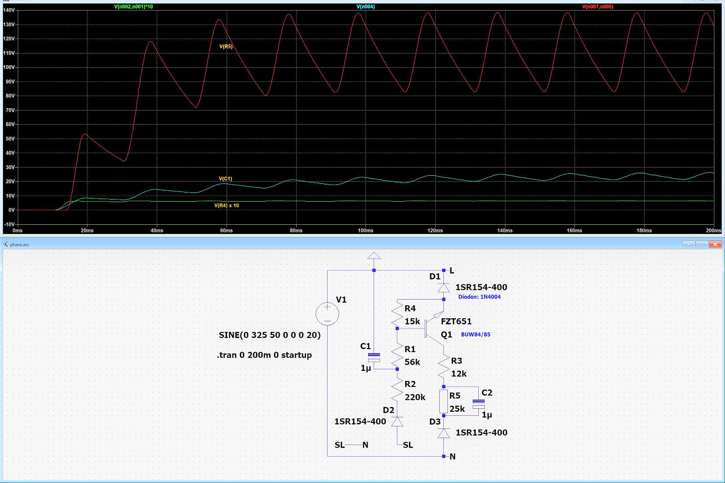The height and width of the screenshot is (483, 725).
Task: Maximize the phase.asc schematic window
Action: [702, 245]
